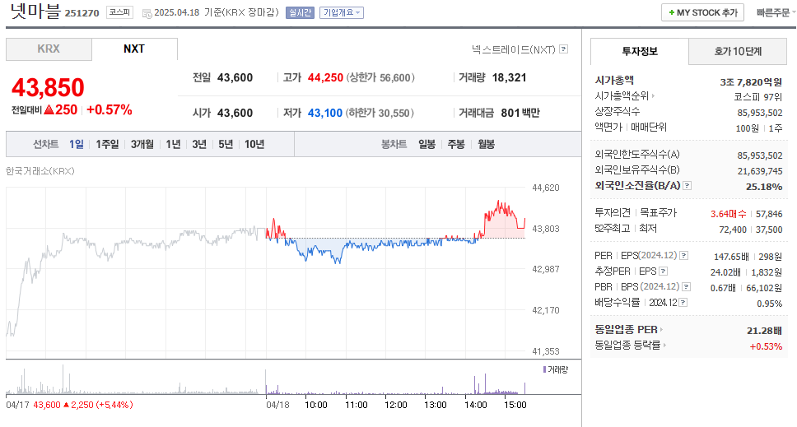797x427 pixels.
Task: Click the 거래대금 value 801 백만
Action: tap(520, 114)
